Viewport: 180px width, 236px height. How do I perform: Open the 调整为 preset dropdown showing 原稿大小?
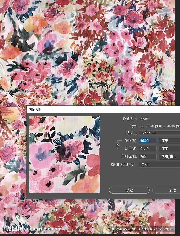[159, 133]
